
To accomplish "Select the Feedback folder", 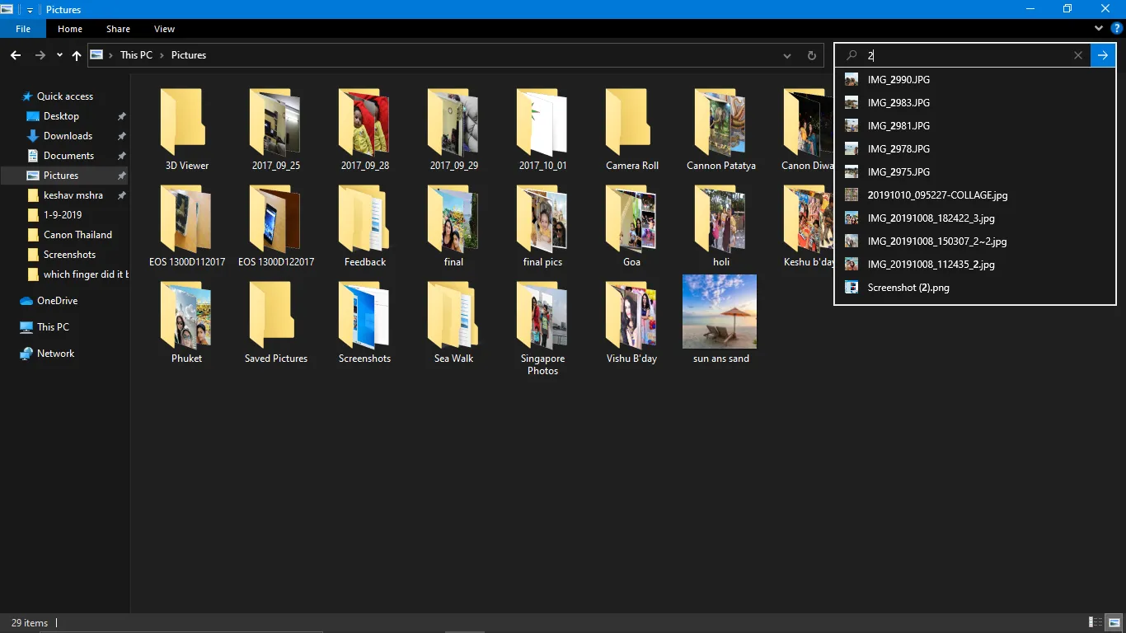I will [365, 226].
